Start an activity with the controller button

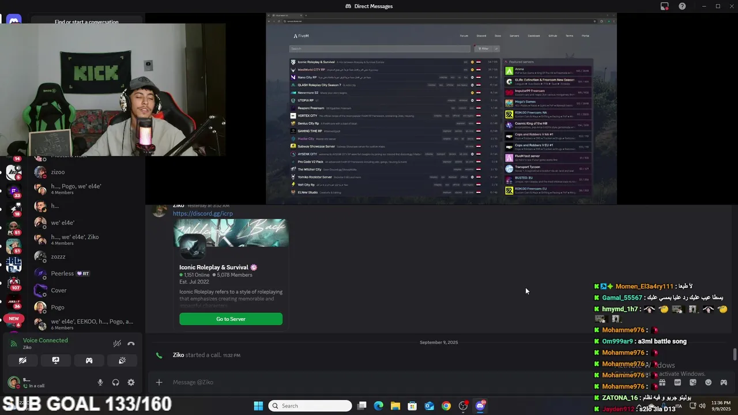click(x=89, y=360)
